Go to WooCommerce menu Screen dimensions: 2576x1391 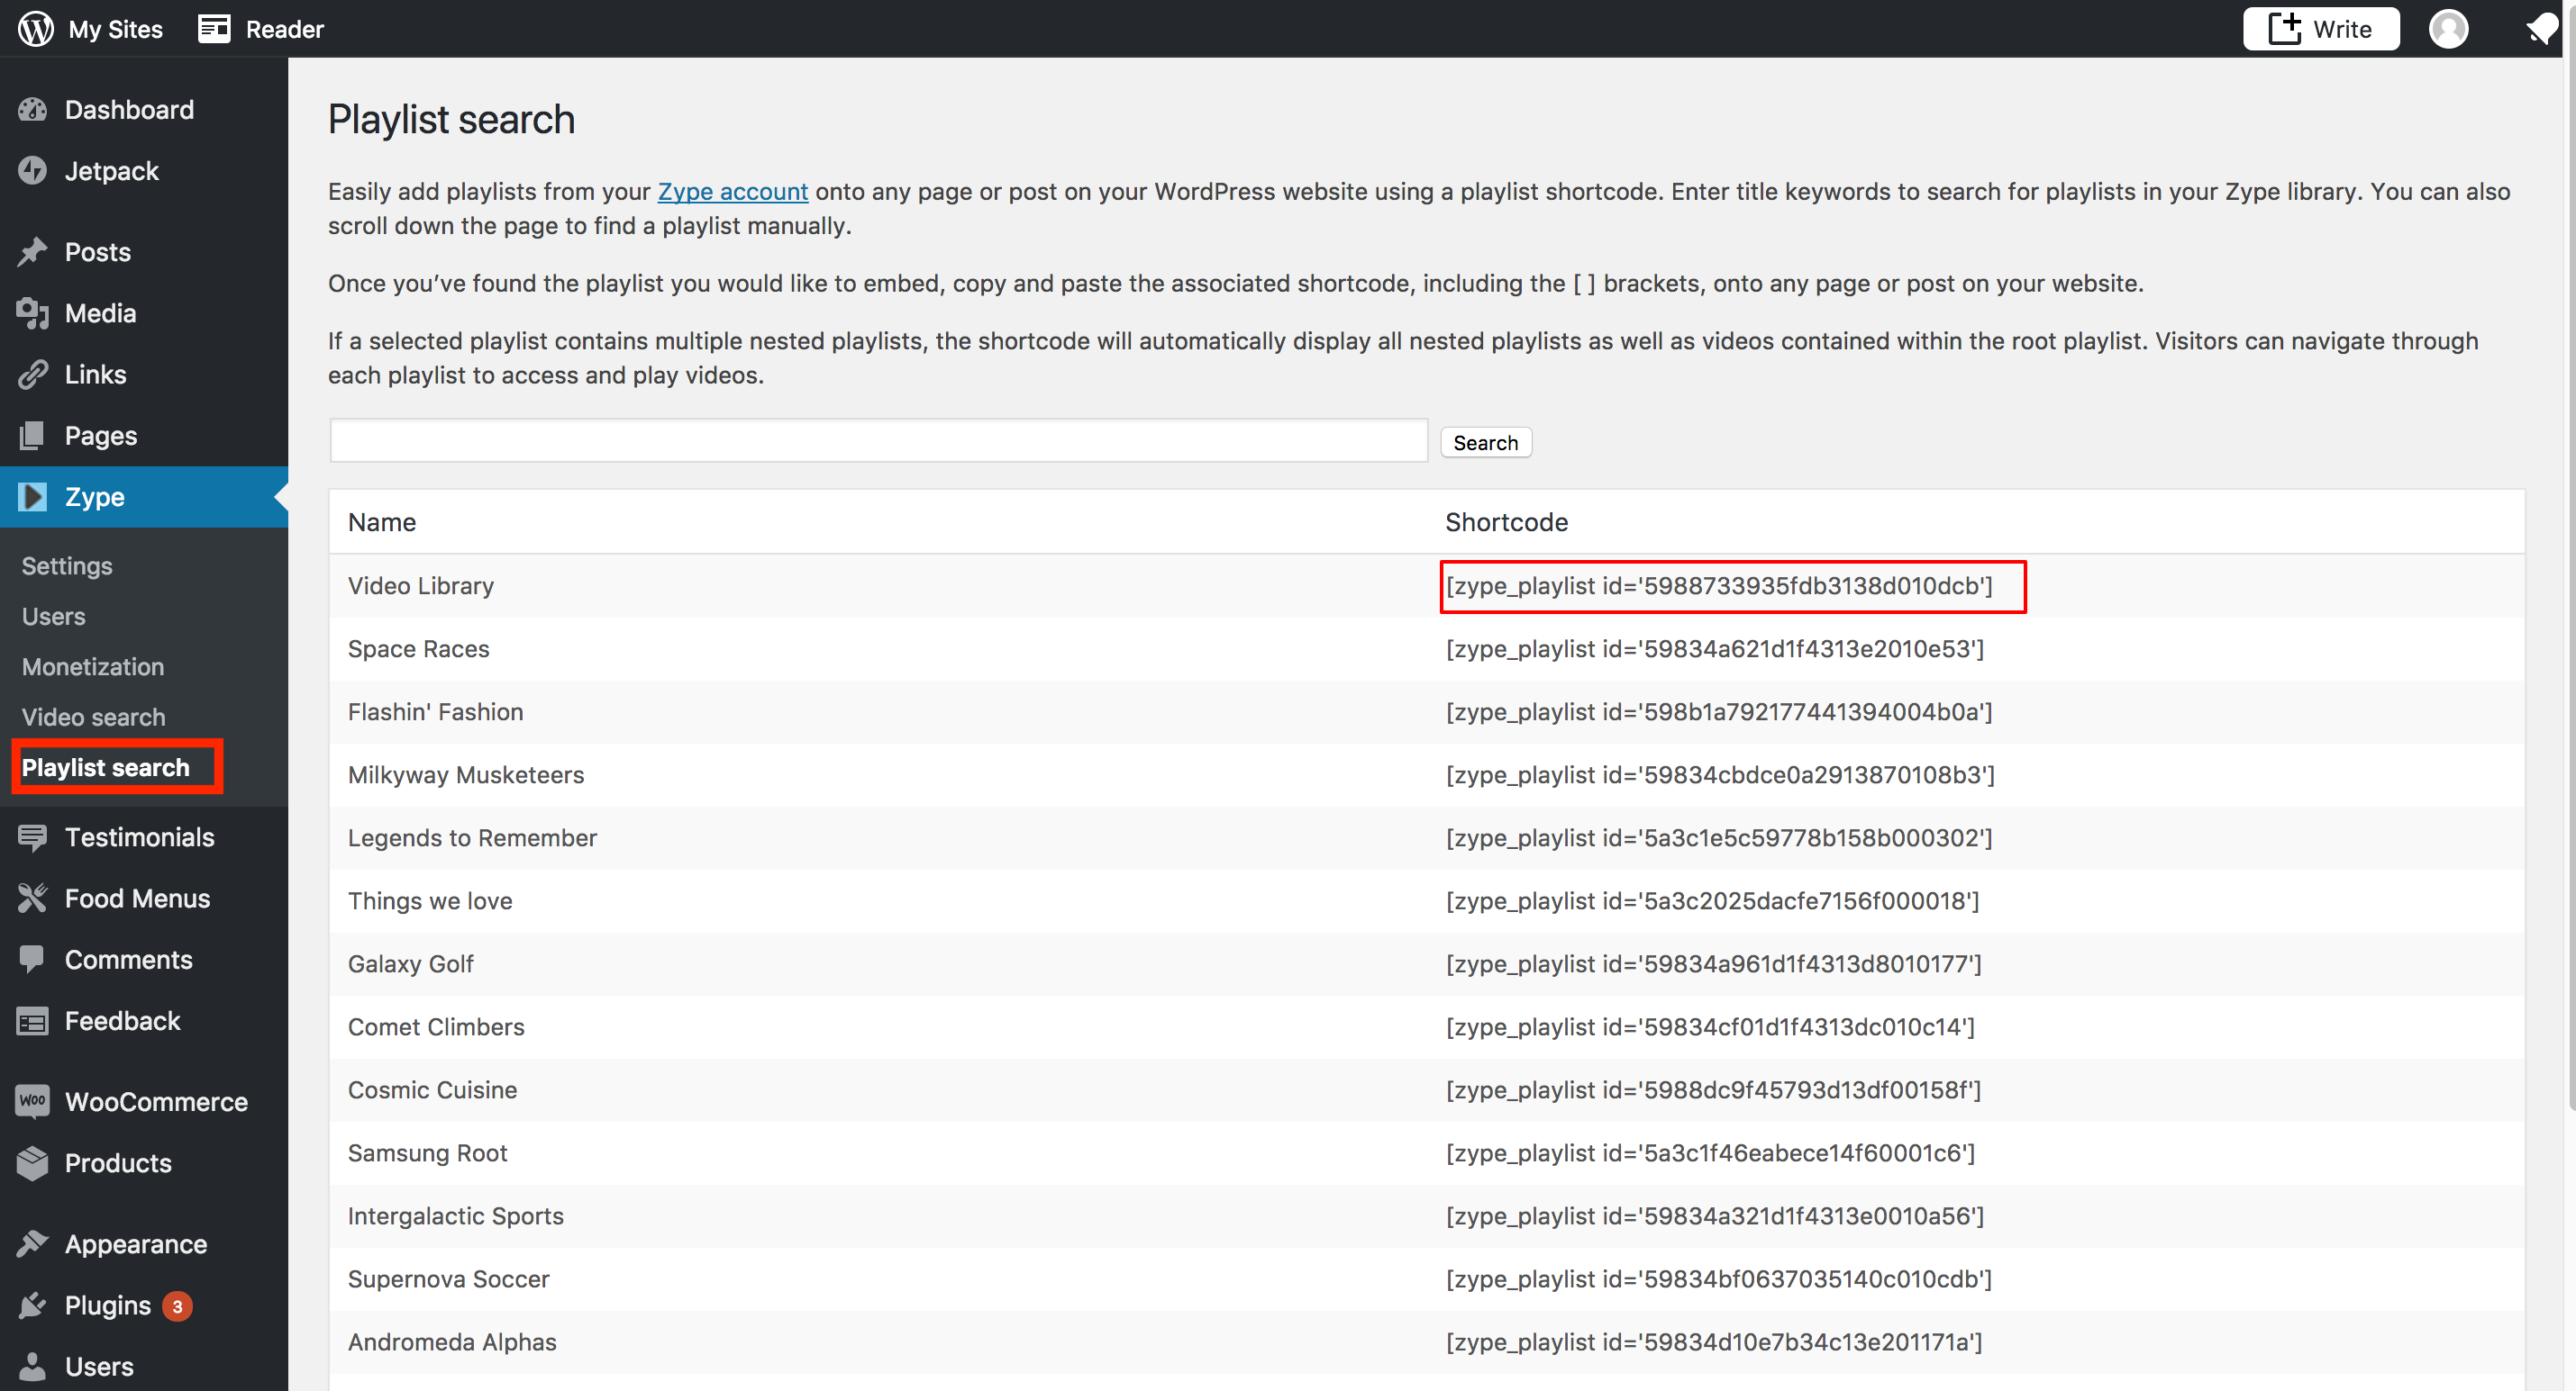(156, 1101)
